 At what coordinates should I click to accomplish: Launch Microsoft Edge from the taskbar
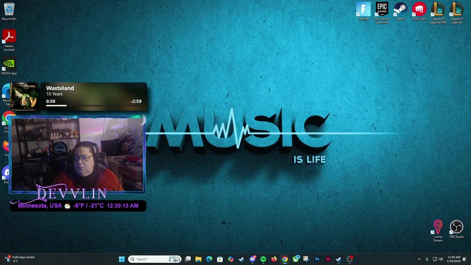(x=209, y=259)
